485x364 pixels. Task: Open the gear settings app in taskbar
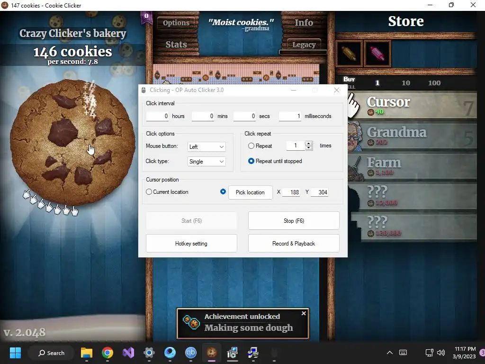pyautogui.click(x=149, y=353)
